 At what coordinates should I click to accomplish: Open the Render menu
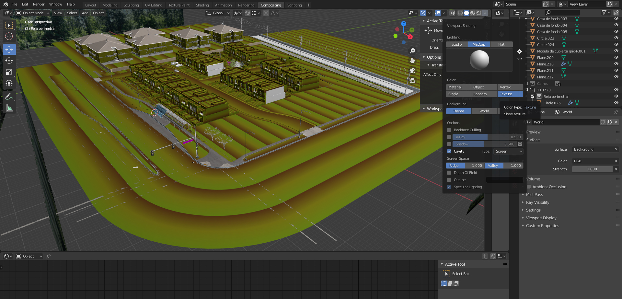39,4
